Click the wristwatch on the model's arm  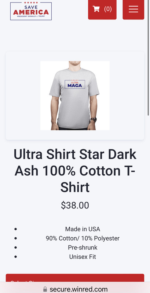click(x=94, y=119)
